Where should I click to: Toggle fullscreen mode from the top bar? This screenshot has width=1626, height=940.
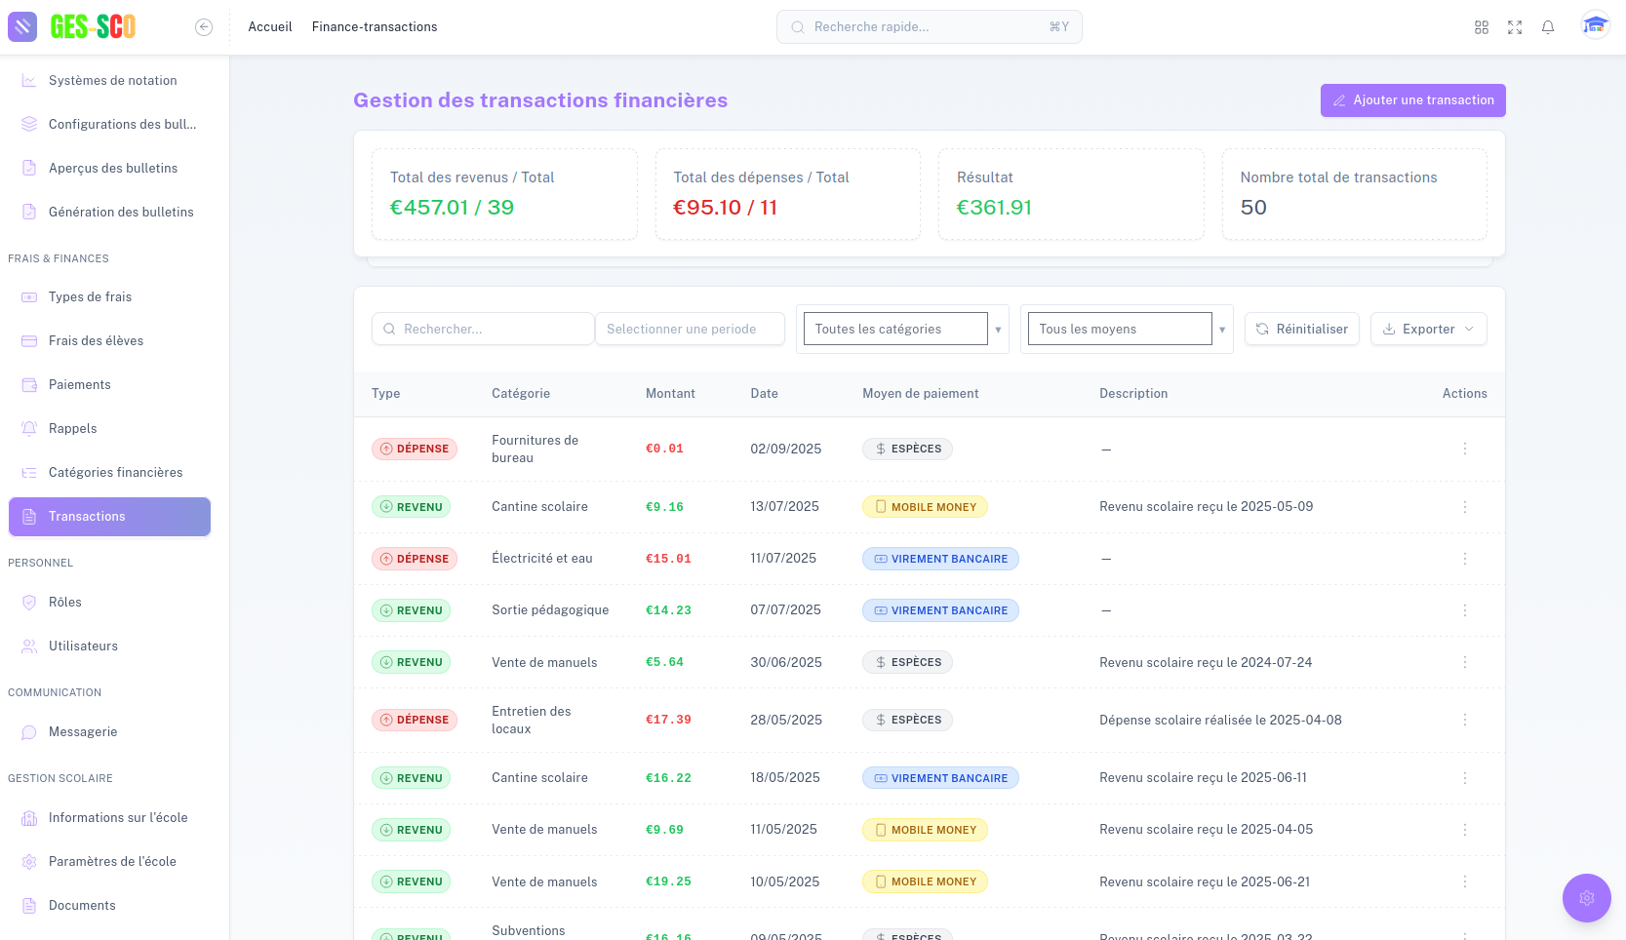(x=1514, y=26)
